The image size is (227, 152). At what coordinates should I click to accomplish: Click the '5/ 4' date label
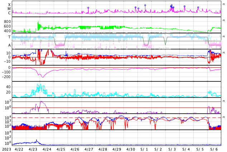click(186, 149)
